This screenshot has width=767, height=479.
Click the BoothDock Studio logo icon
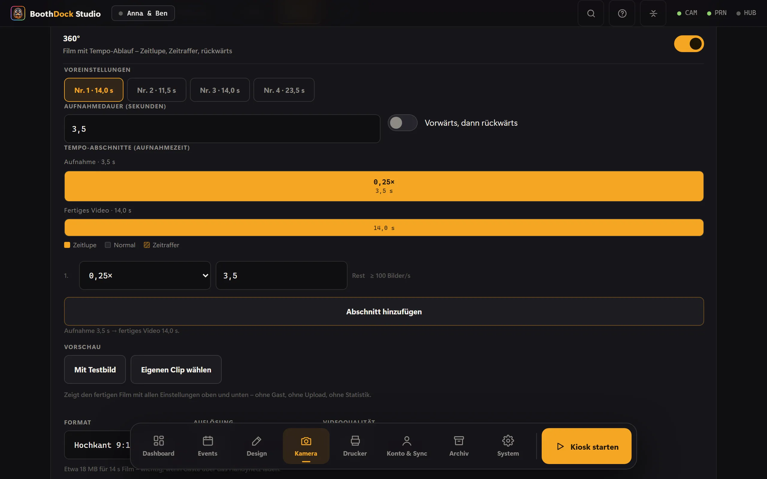[18, 13]
